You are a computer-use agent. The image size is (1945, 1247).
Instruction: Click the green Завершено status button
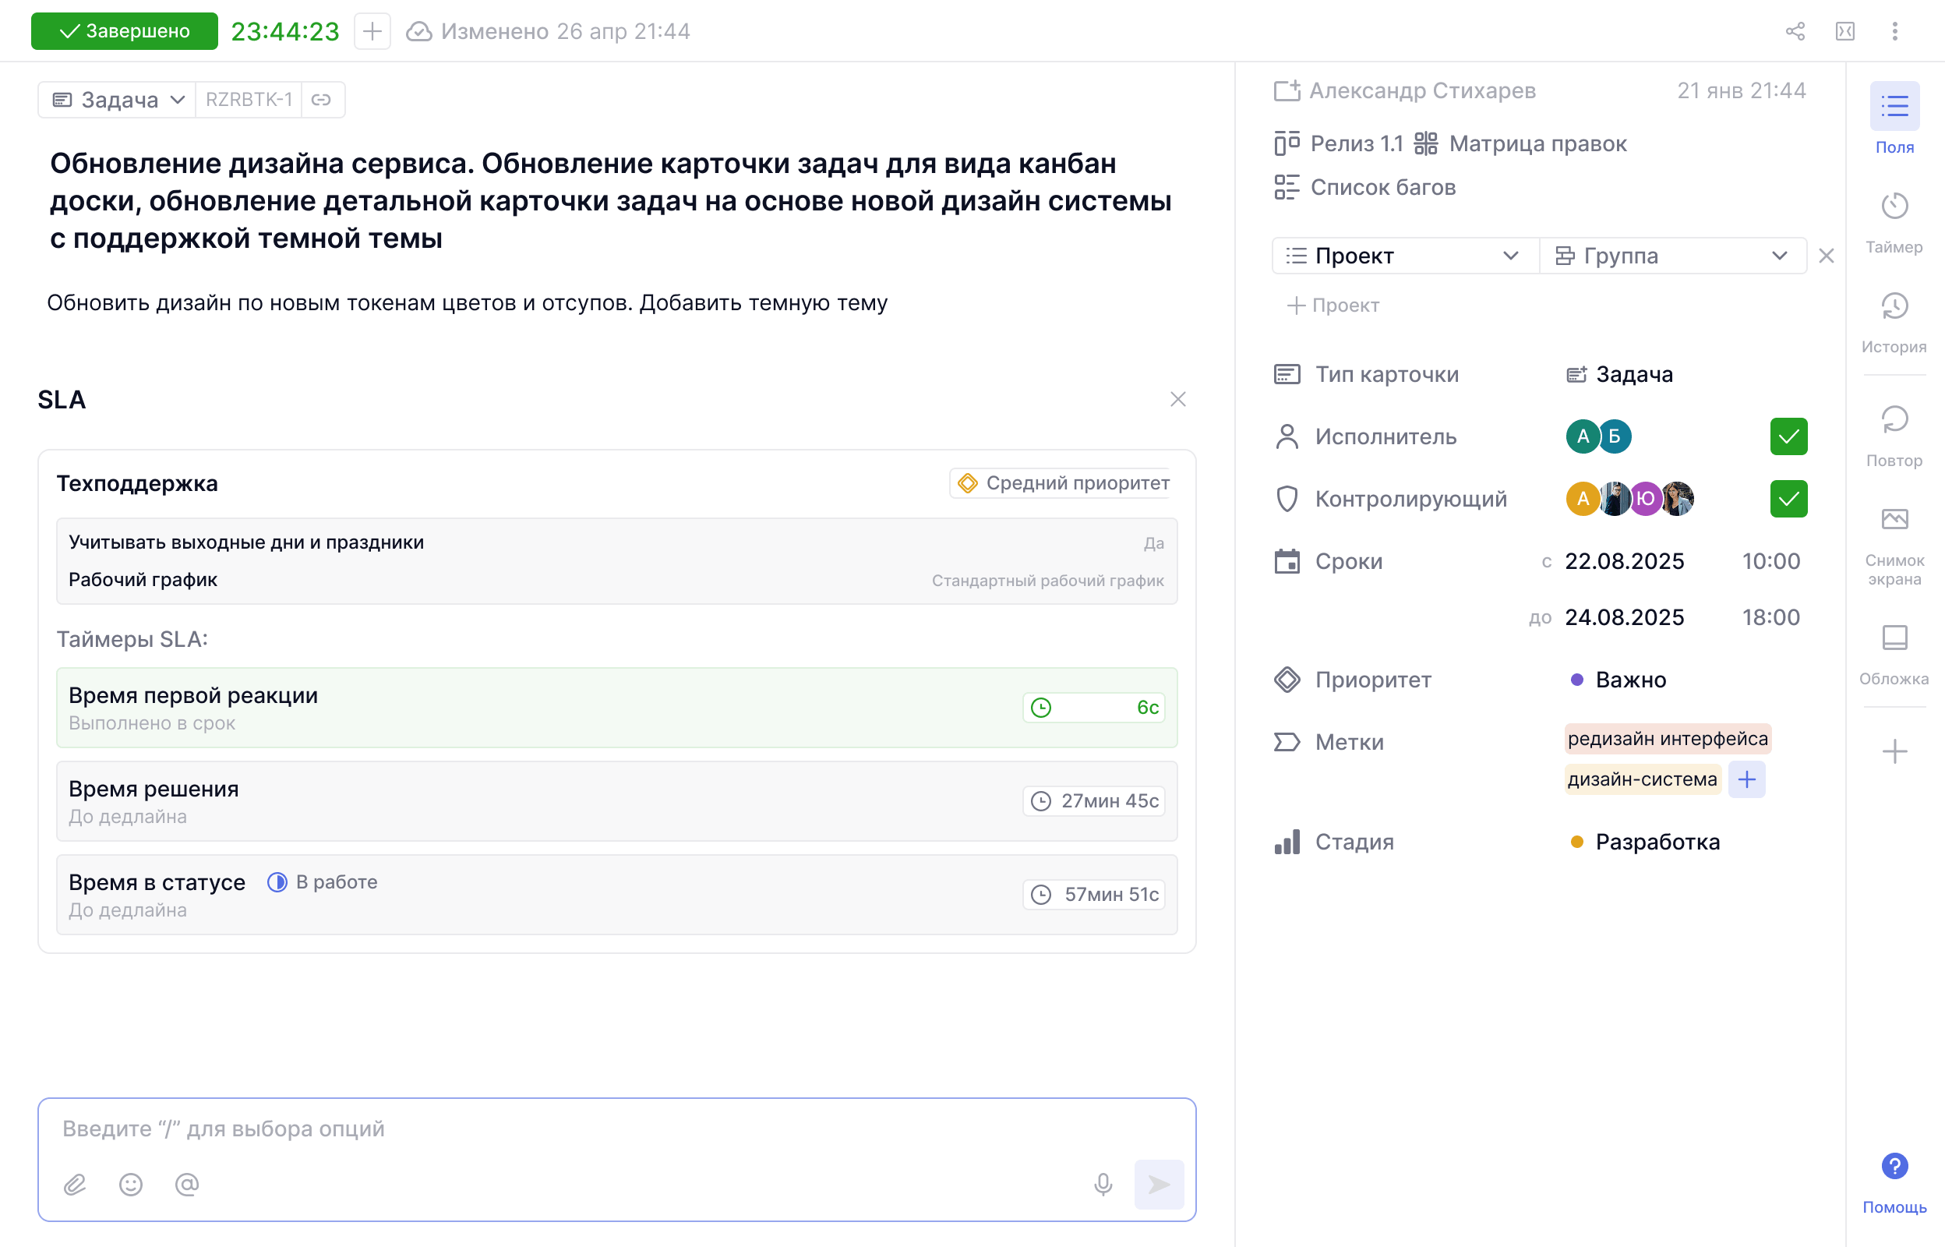(x=124, y=30)
